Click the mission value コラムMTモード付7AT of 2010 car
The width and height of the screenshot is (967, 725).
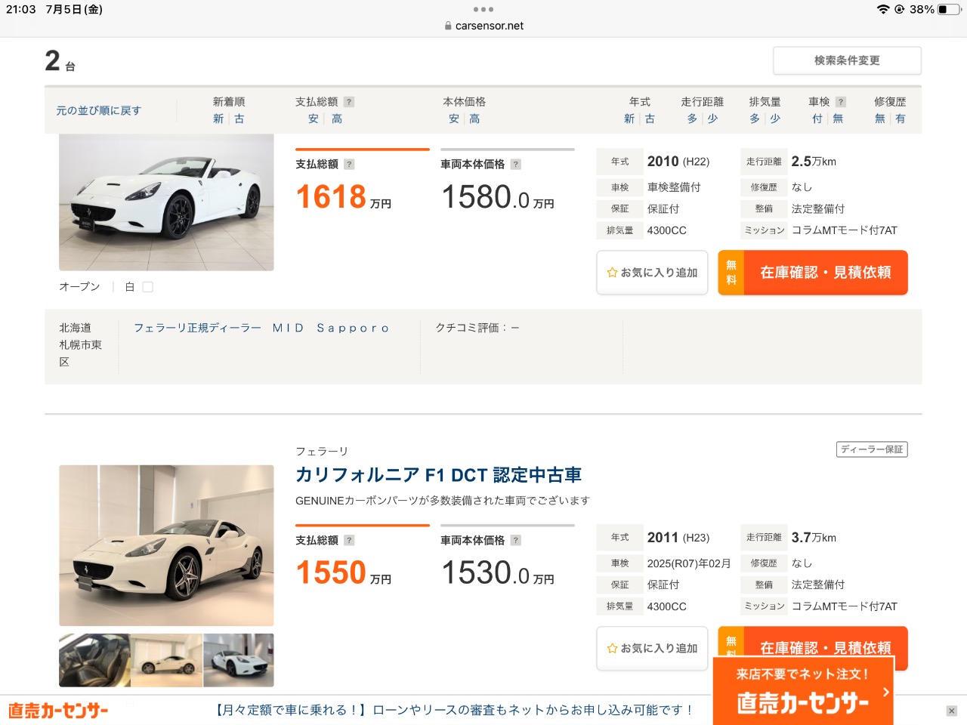click(844, 230)
